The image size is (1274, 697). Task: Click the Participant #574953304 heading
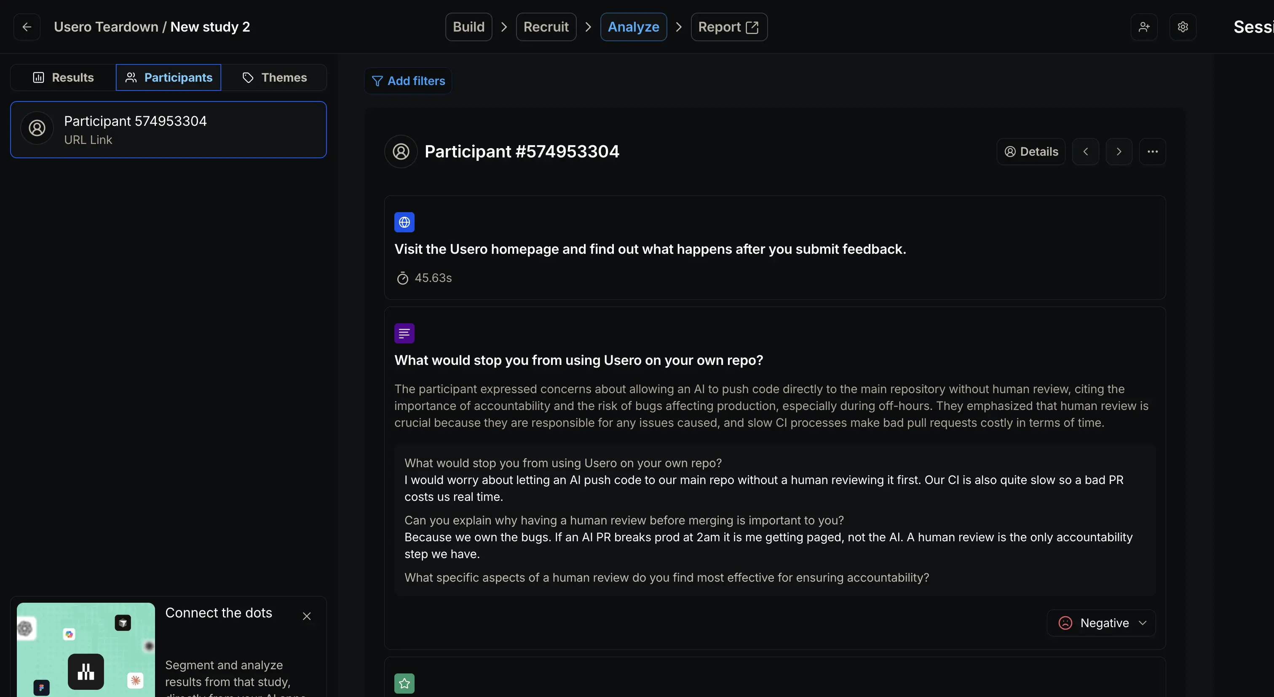522,152
